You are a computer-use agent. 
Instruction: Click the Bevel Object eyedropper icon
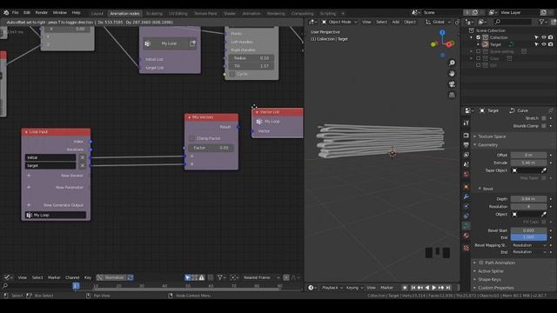tap(543, 215)
